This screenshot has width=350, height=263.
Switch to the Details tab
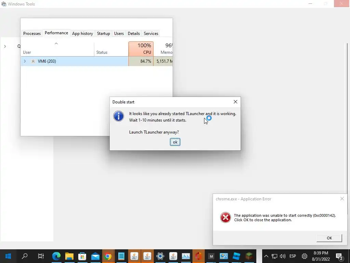point(134,33)
